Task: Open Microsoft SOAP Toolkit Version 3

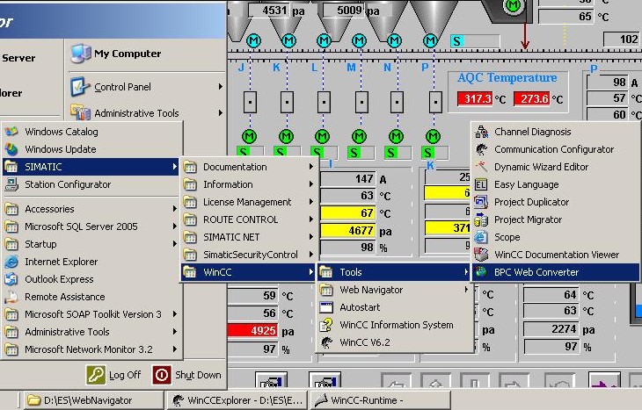Action: click(91, 314)
